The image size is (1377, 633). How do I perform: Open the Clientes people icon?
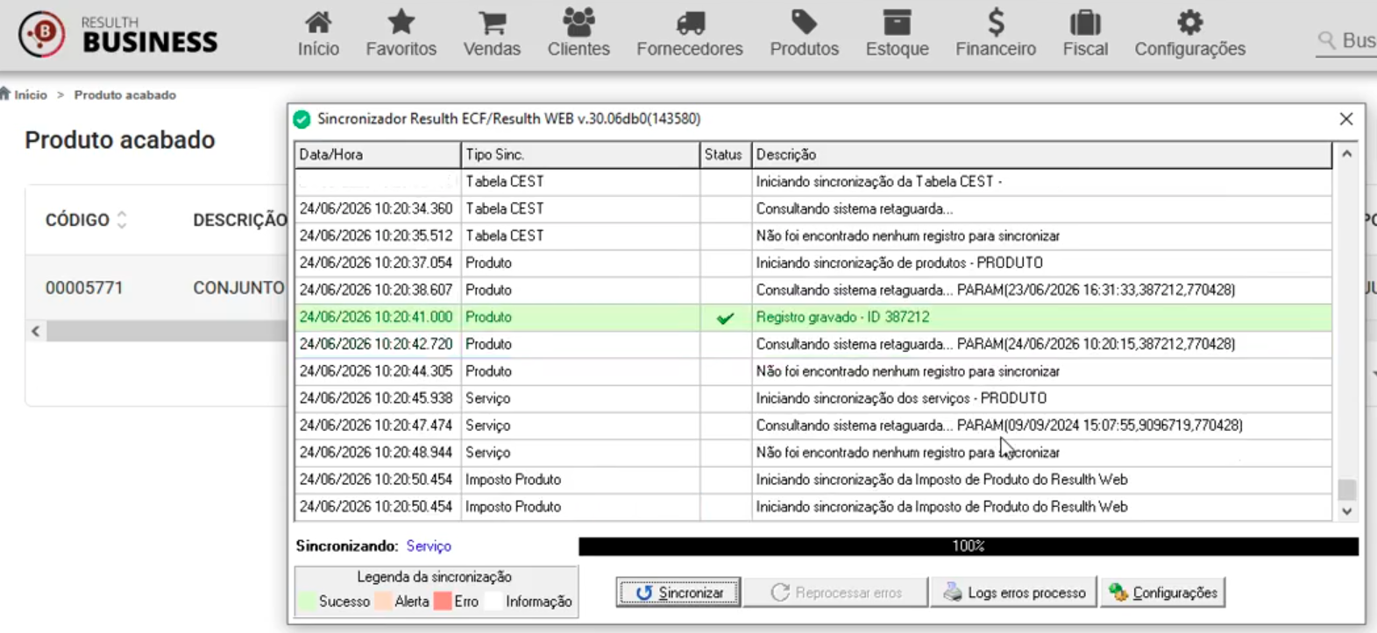click(x=578, y=22)
